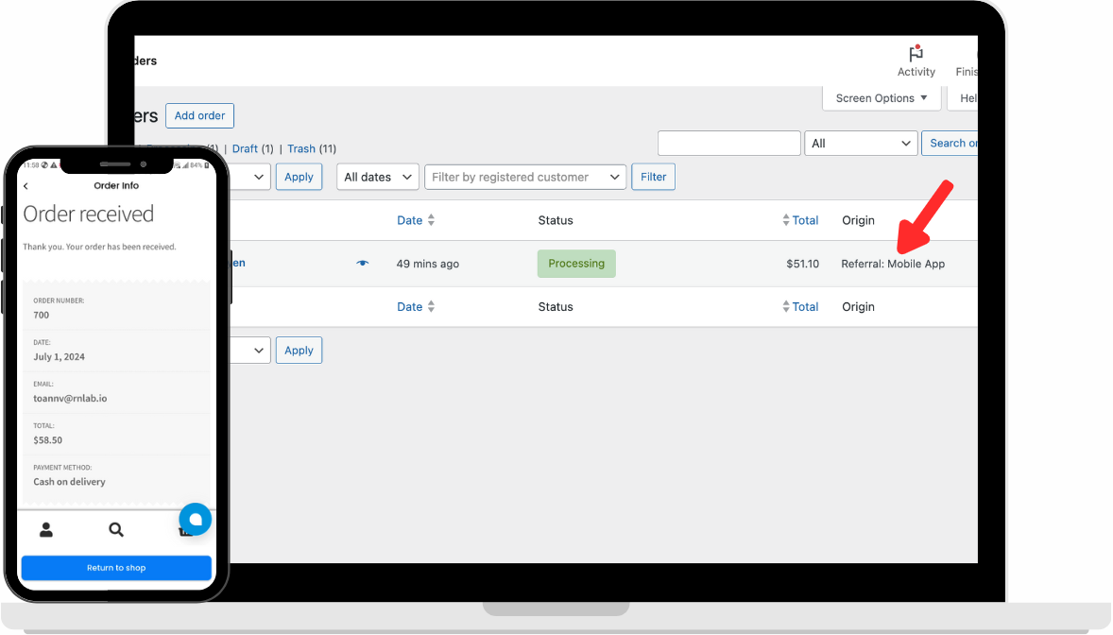
Task: Open the profile icon in phone nav
Action: (x=46, y=530)
